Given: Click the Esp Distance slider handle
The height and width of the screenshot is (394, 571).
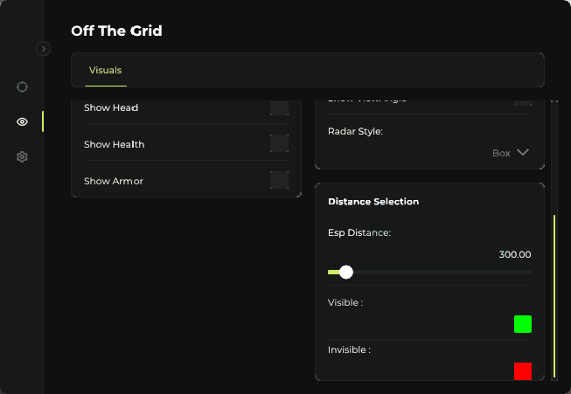Looking at the screenshot, I should point(346,273).
